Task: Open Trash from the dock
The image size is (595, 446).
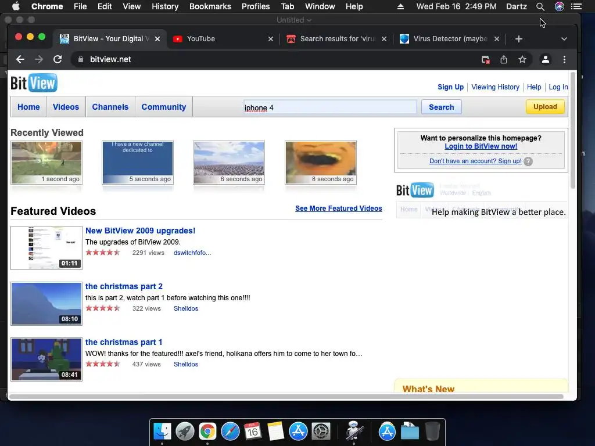Action: point(432,431)
